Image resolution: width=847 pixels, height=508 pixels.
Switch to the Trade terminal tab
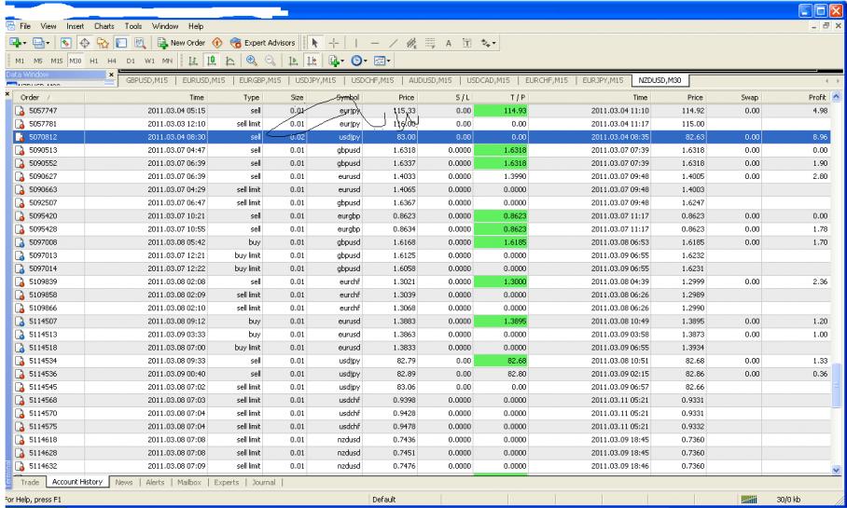click(29, 482)
